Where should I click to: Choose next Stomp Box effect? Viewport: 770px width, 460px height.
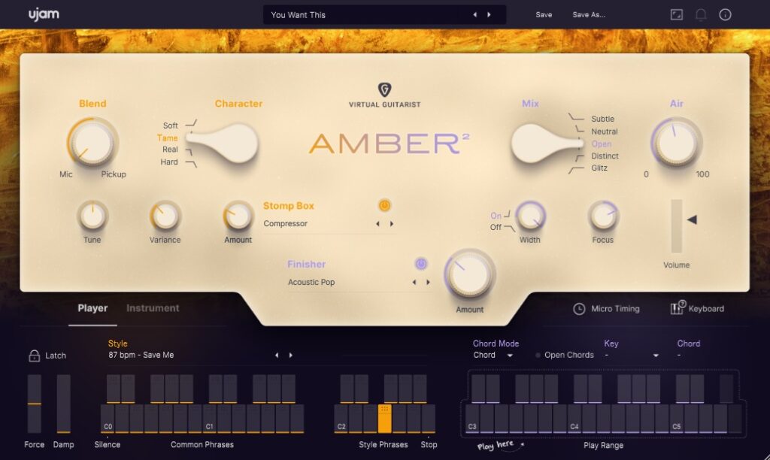(391, 223)
